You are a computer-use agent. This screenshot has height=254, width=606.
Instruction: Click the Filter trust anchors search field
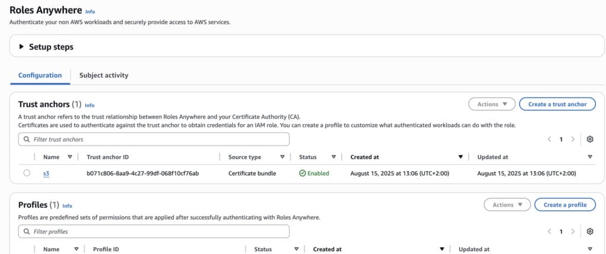pyautogui.click(x=154, y=139)
